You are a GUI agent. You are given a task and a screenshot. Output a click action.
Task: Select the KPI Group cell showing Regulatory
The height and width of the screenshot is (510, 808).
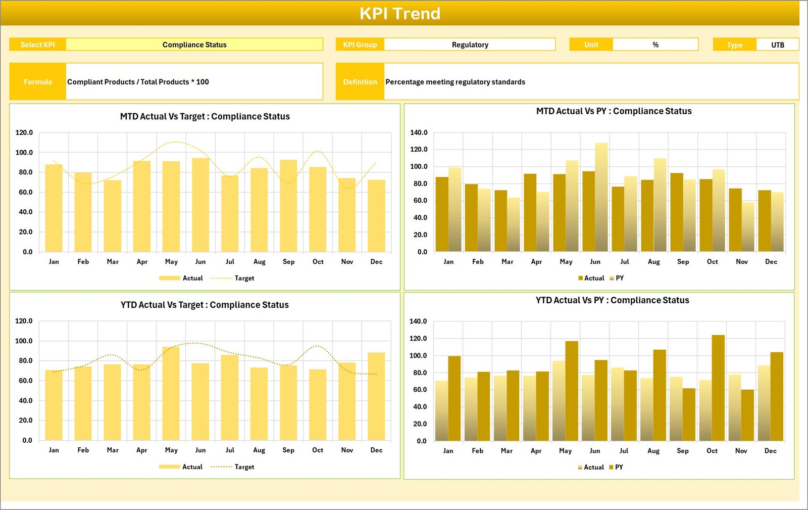point(470,44)
